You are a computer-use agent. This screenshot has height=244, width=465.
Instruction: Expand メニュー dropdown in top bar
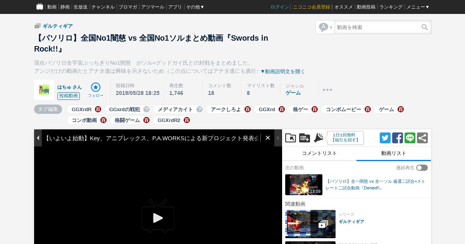418,7
